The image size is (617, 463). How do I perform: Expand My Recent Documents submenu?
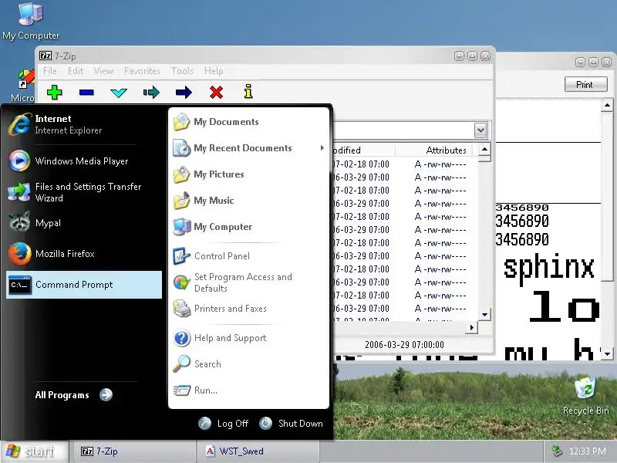tap(248, 148)
